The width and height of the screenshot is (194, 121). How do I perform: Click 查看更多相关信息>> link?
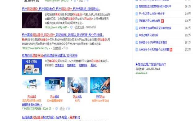pos(32,105)
